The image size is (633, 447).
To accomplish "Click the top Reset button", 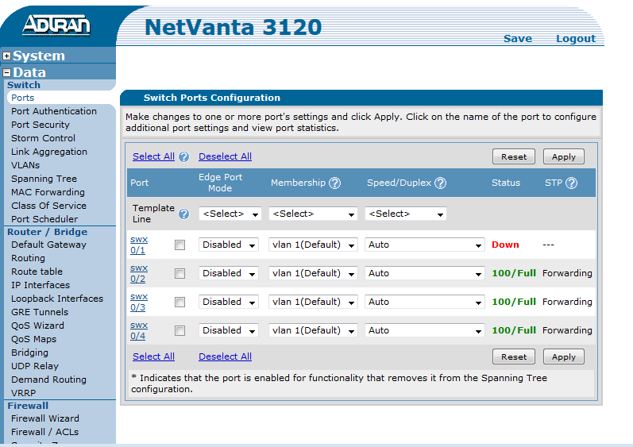I will pyautogui.click(x=514, y=157).
